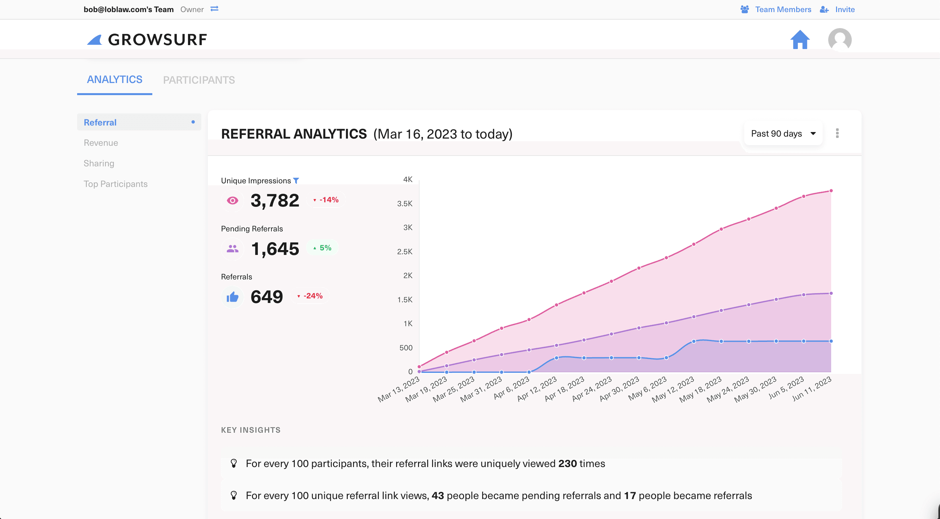Switch to the Analytics tab
The height and width of the screenshot is (519, 940).
114,79
